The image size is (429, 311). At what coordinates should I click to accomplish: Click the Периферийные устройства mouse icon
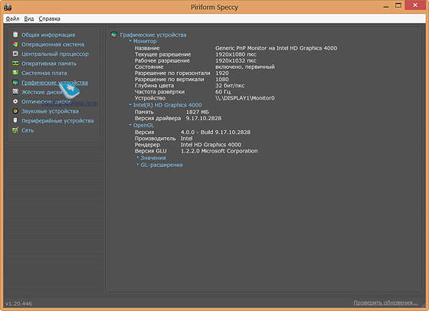pos(15,120)
